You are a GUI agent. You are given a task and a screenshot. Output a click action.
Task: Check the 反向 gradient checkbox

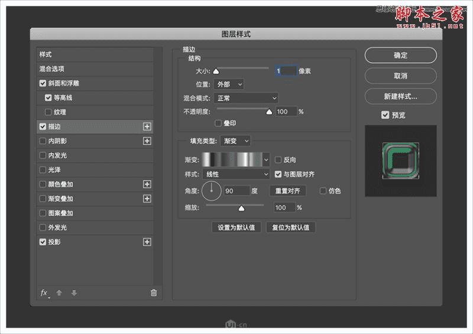pyautogui.click(x=278, y=160)
